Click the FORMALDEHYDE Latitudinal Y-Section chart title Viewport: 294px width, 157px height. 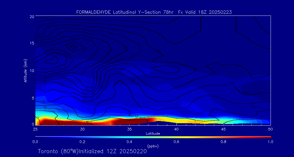[x=154, y=12]
